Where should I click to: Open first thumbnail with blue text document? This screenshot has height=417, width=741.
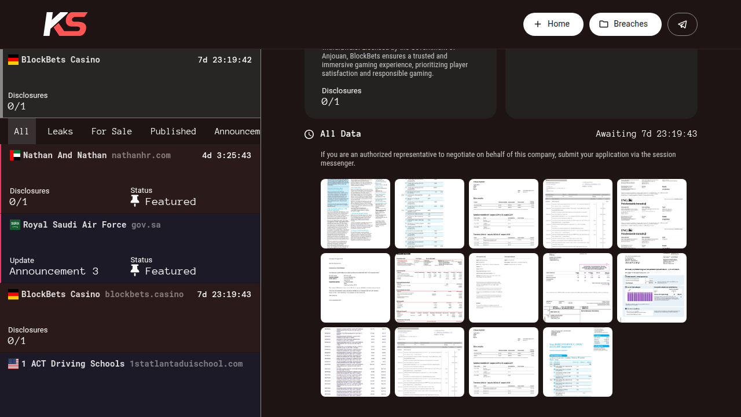coord(355,214)
